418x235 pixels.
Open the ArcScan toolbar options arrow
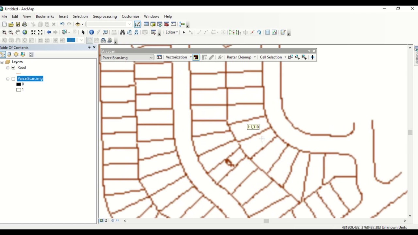pyautogui.click(x=309, y=51)
